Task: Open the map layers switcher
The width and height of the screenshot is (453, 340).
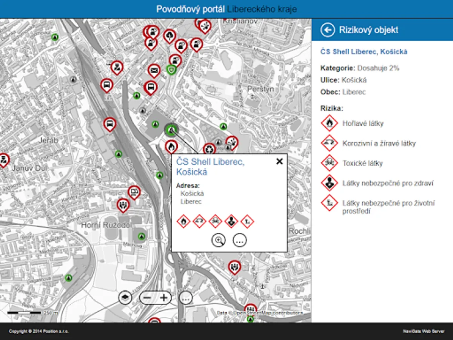Action: click(125, 298)
